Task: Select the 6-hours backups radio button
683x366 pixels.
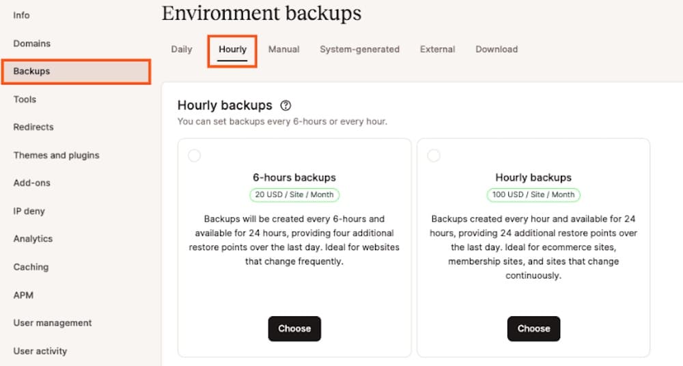Action: 195,156
